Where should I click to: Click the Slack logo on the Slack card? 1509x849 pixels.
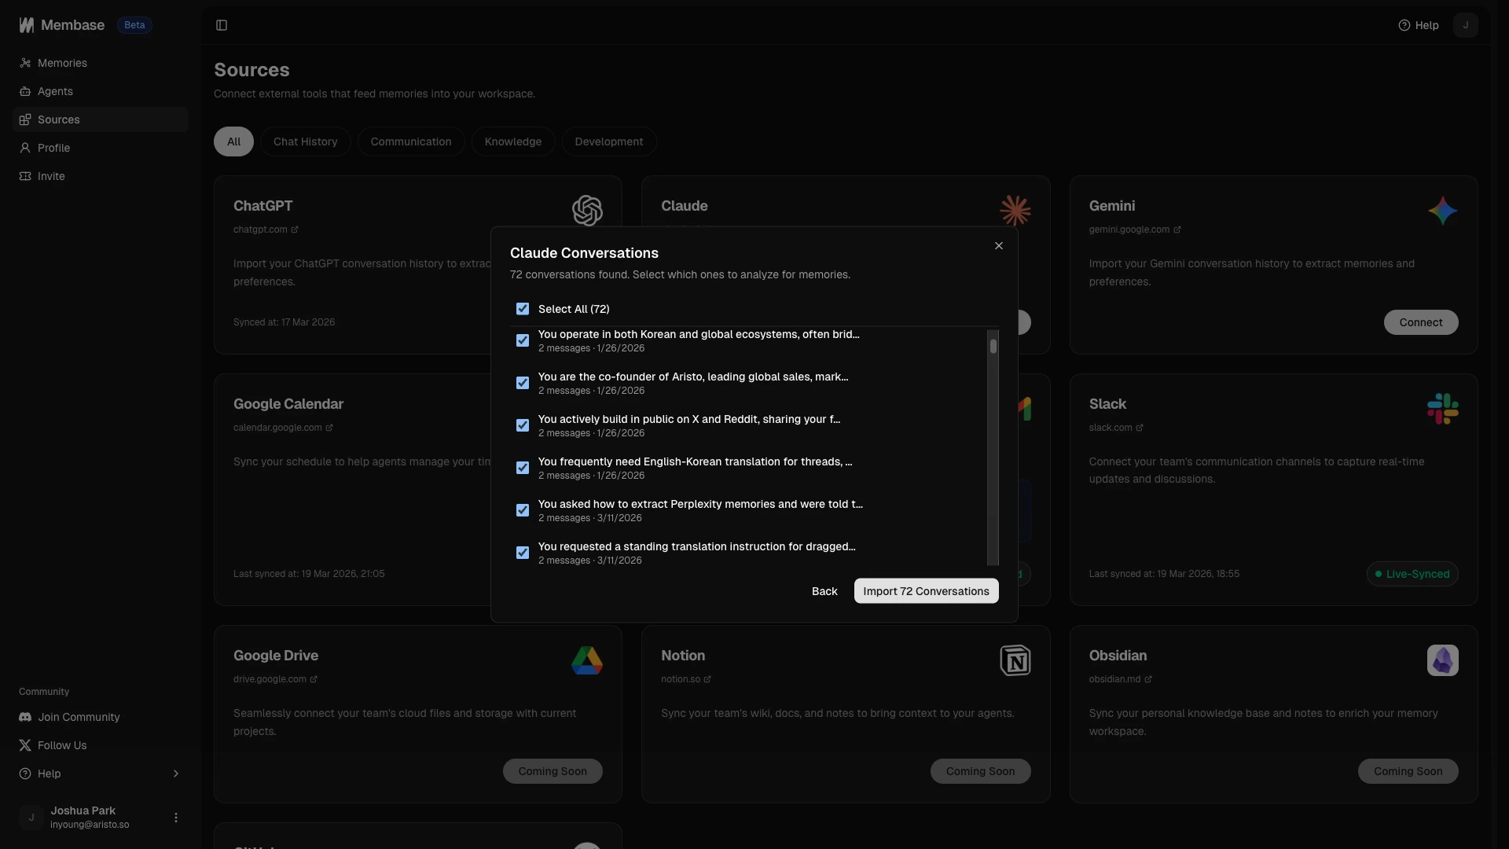coord(1443,408)
